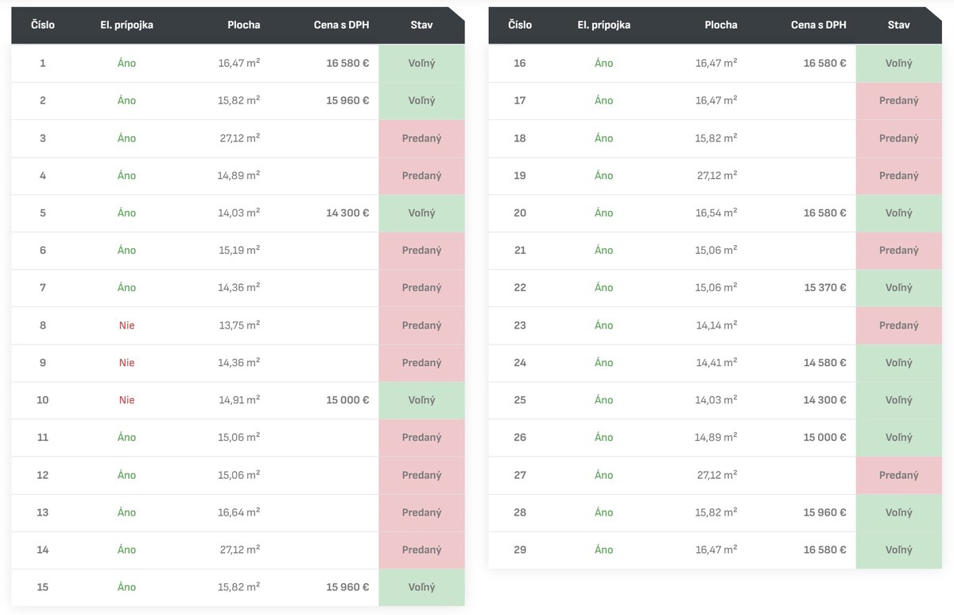Click the "Predaný" status in row 21

898,251
